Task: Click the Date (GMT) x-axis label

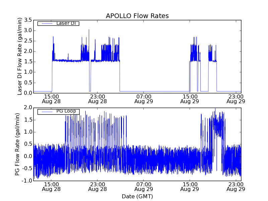Action: [x=137, y=196]
